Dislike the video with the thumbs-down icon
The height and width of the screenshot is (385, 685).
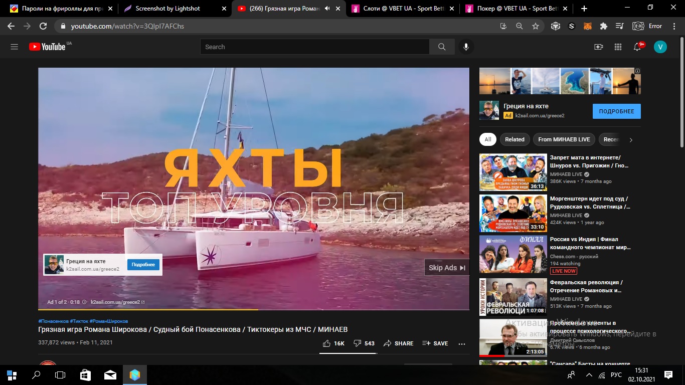(358, 343)
